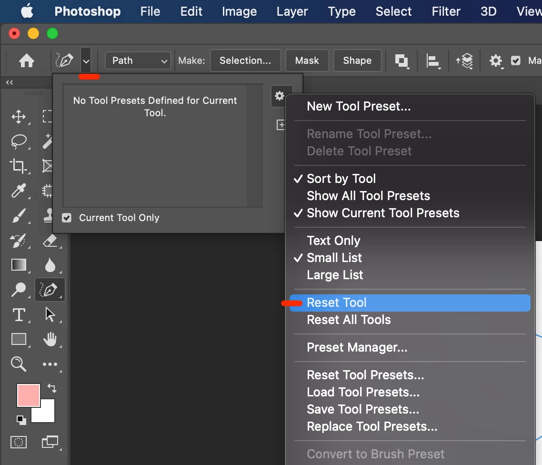The width and height of the screenshot is (542, 465).
Task: Click Reset Tool menu item
Action: point(410,303)
